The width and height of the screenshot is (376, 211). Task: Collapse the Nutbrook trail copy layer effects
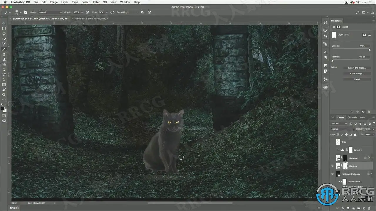pyautogui.click(x=372, y=174)
